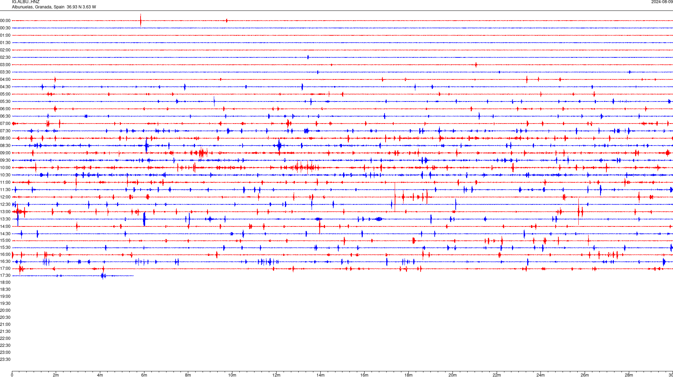
Task: Click the date 2024-08-09
Action: 662,2
